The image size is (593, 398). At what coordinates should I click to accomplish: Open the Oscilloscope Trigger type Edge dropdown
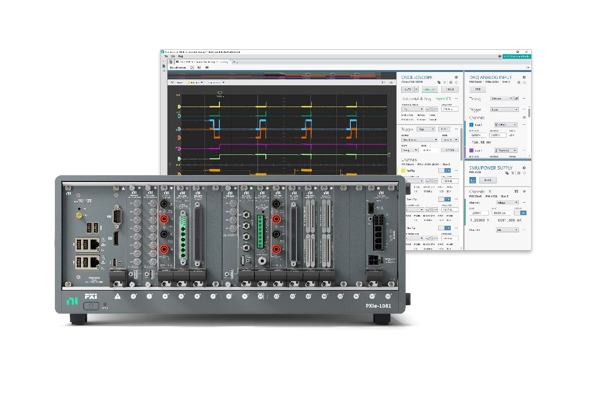426,129
